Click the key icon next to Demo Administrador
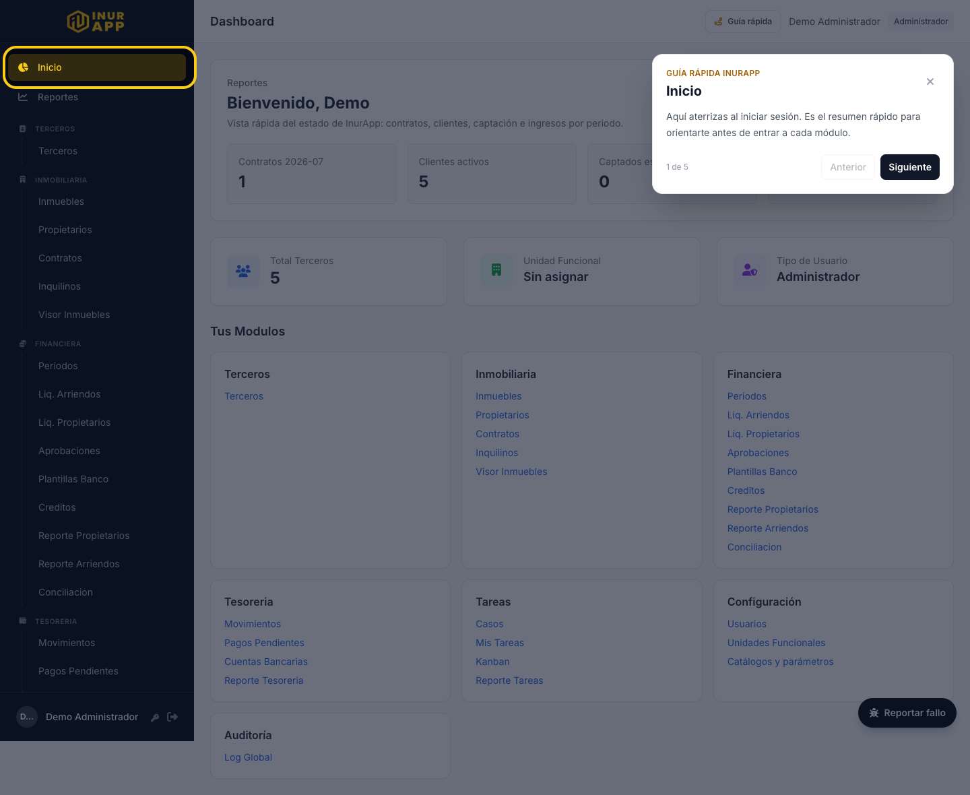The height and width of the screenshot is (795, 970). pos(155,718)
